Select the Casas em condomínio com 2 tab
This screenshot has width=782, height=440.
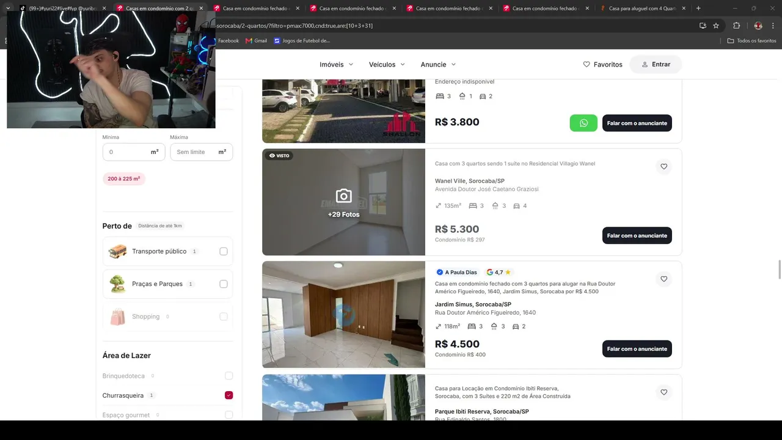[x=159, y=9]
